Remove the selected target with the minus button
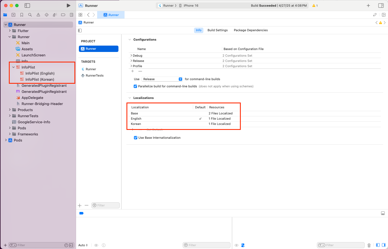 (x=86, y=205)
